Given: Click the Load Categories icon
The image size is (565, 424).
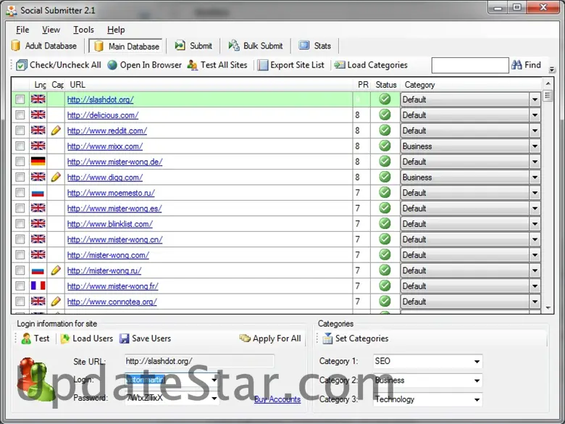Looking at the screenshot, I should (x=340, y=65).
